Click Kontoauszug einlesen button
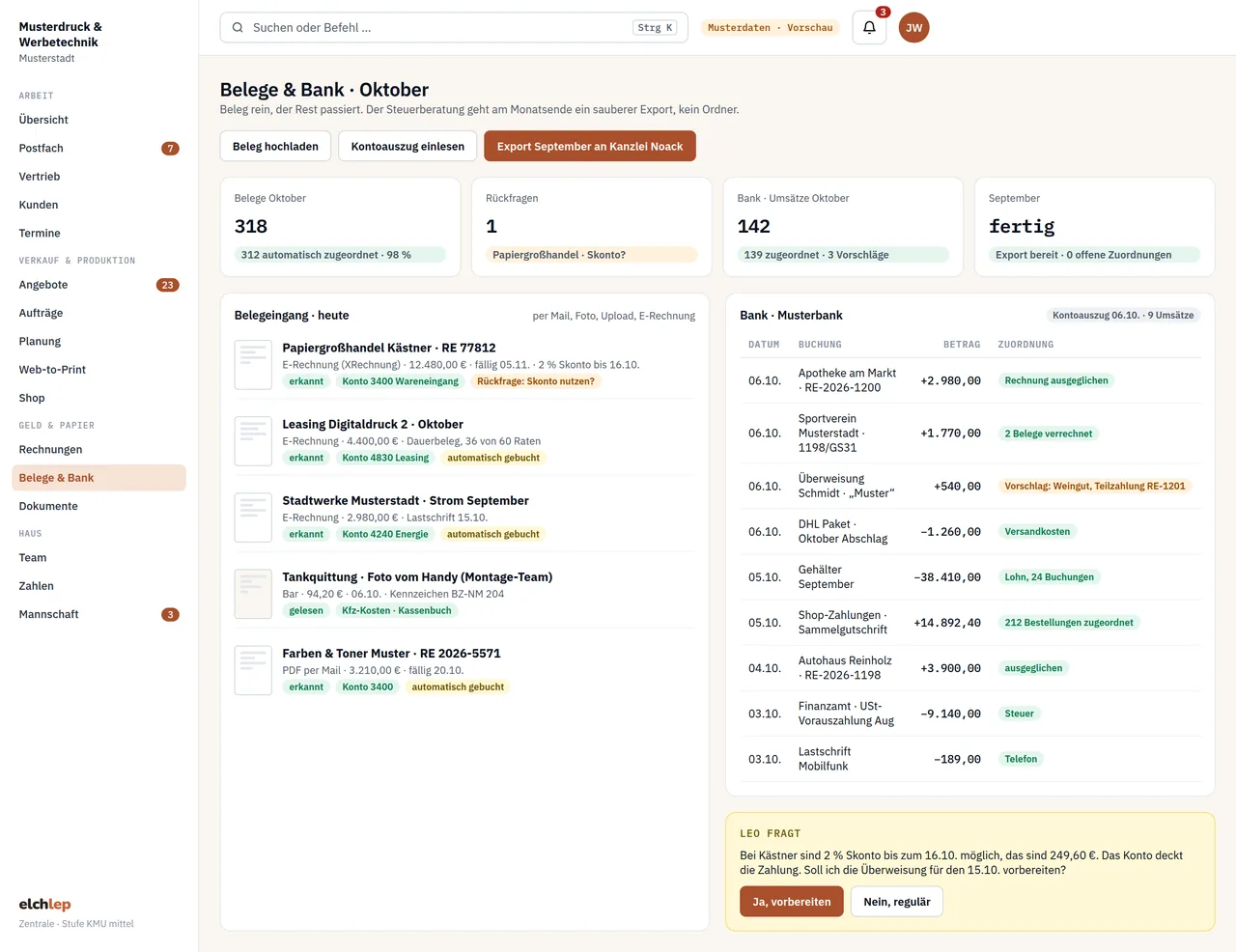This screenshot has height=952, width=1236. coord(407,147)
